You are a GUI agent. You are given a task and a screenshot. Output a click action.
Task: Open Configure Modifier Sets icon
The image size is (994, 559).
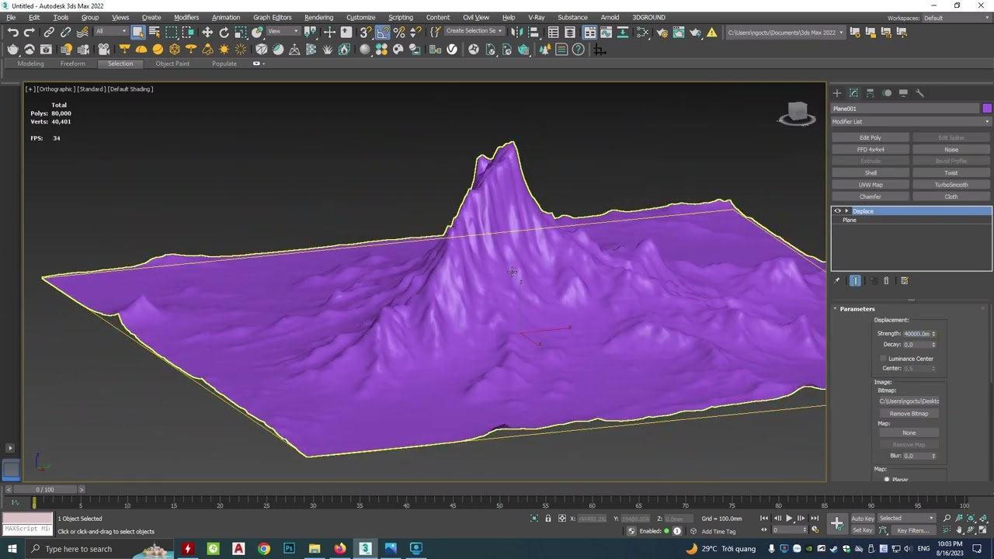(x=905, y=281)
